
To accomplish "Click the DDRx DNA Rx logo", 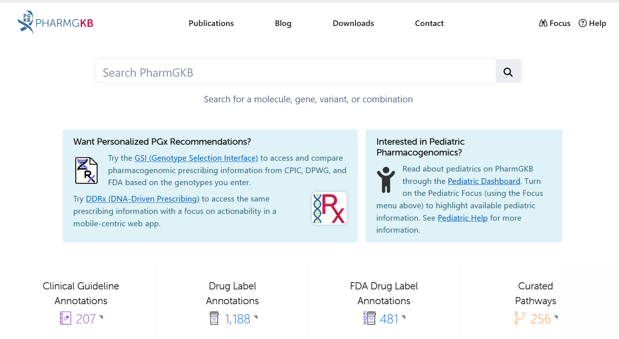I will tap(329, 208).
